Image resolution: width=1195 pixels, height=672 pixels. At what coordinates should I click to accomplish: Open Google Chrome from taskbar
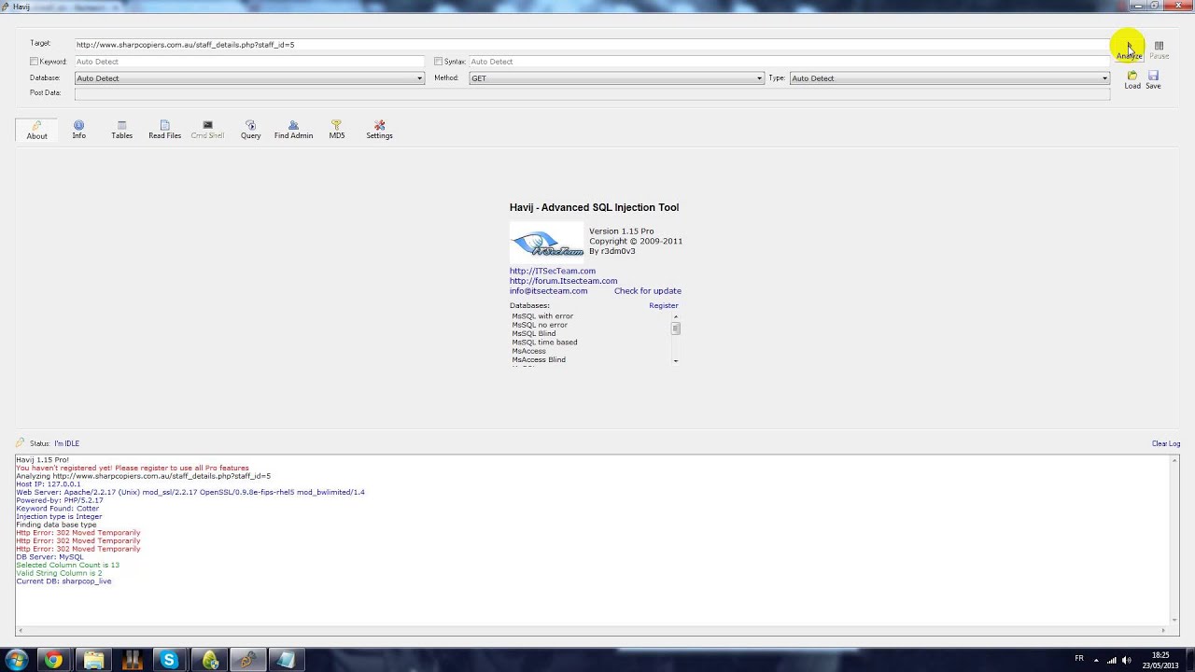53,661
